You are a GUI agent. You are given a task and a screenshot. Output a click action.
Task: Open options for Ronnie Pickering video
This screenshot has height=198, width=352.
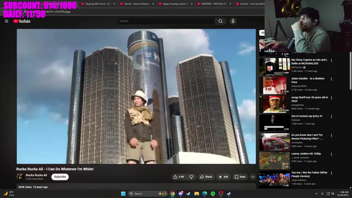tap(331, 135)
